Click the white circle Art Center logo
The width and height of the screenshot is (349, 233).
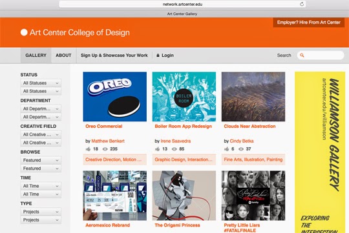(24, 32)
